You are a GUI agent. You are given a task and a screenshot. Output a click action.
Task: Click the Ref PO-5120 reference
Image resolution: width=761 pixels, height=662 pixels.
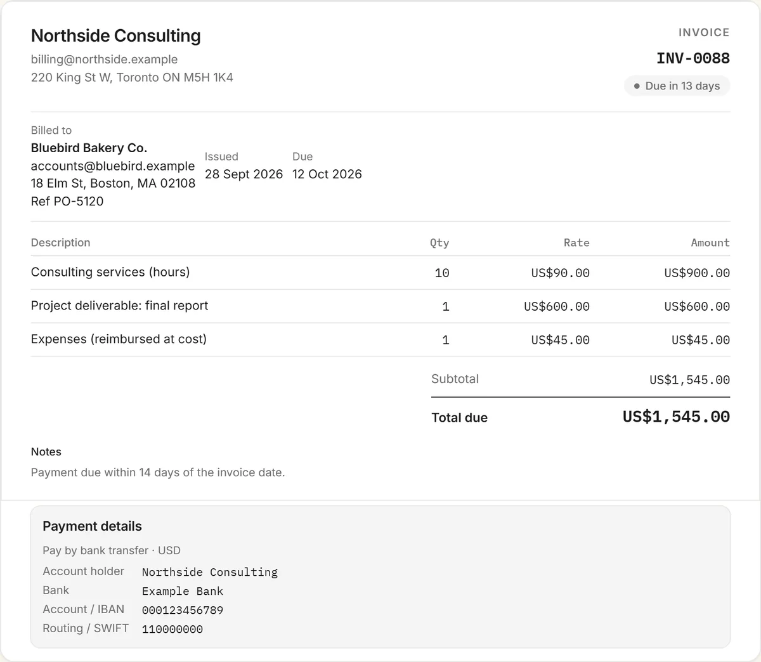67,201
